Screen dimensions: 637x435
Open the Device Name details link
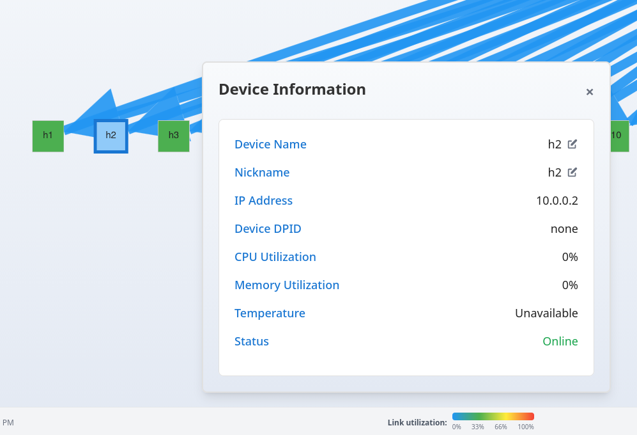click(270, 144)
